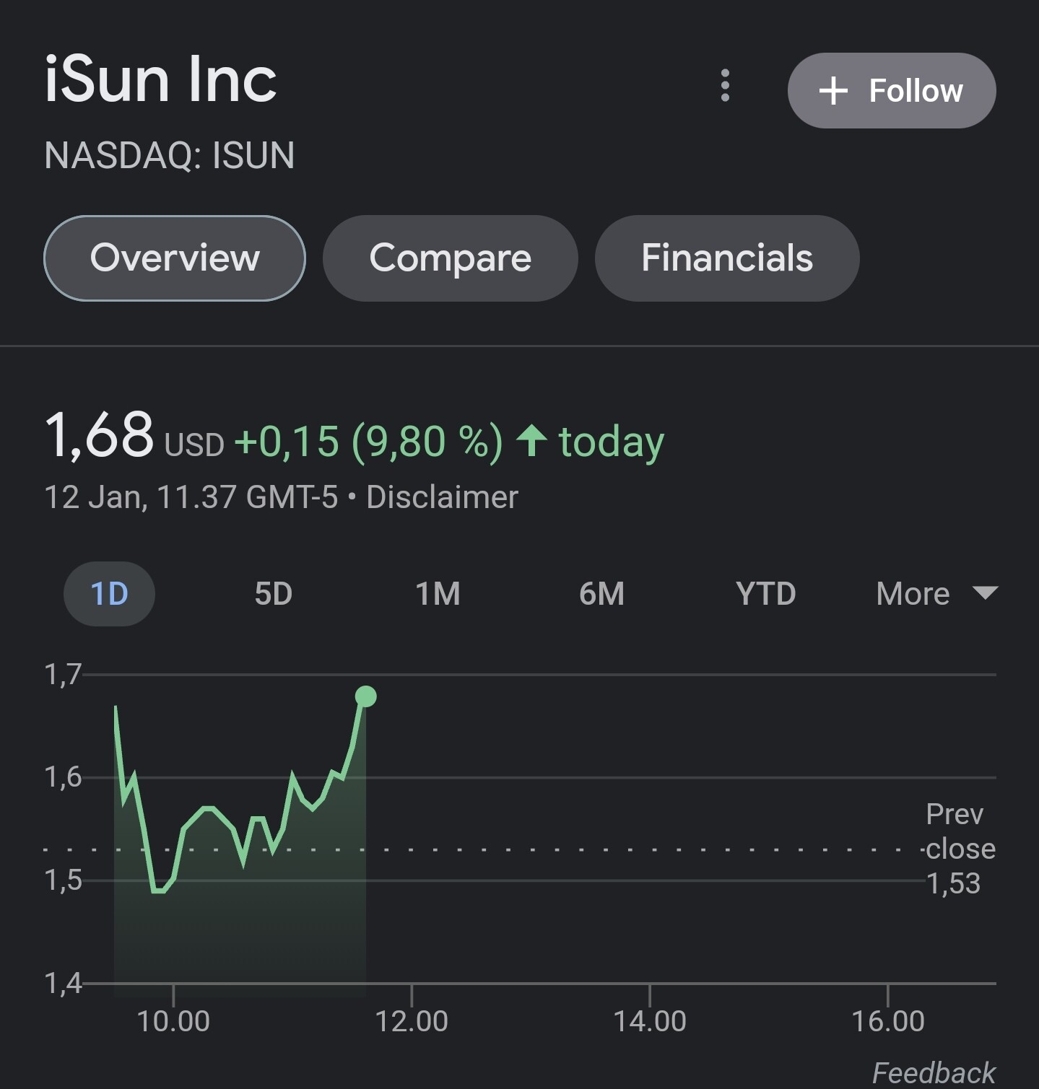Tap the green up arrow price indicator
1039x1089 pixels.
coord(532,440)
